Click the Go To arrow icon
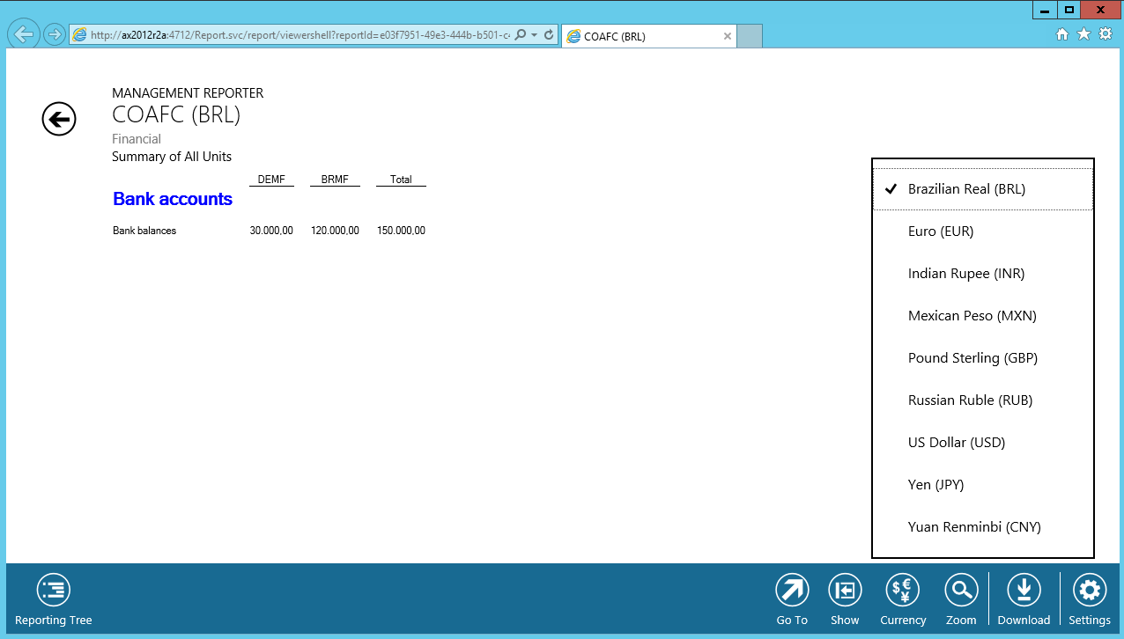1124x639 pixels. click(792, 591)
